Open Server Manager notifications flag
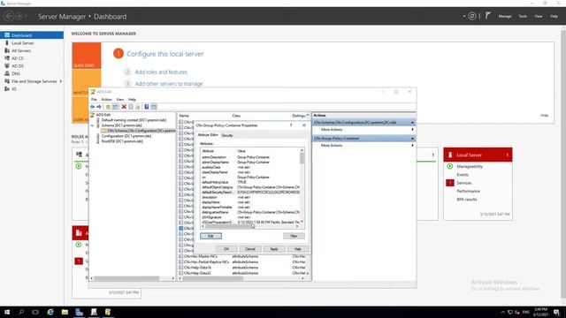This screenshot has height=318, width=566. [488, 16]
